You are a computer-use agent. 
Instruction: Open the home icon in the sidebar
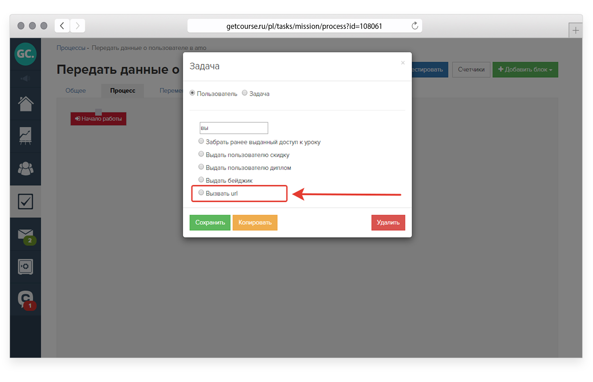(x=25, y=104)
